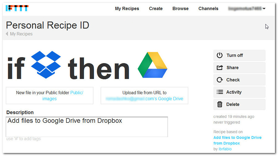Open the Public/images folder link
The height and width of the screenshot is (156, 278).
pos(63,96)
